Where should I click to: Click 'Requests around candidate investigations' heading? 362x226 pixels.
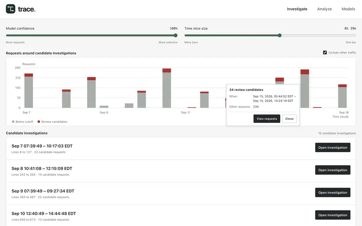pyautogui.click(x=41, y=53)
